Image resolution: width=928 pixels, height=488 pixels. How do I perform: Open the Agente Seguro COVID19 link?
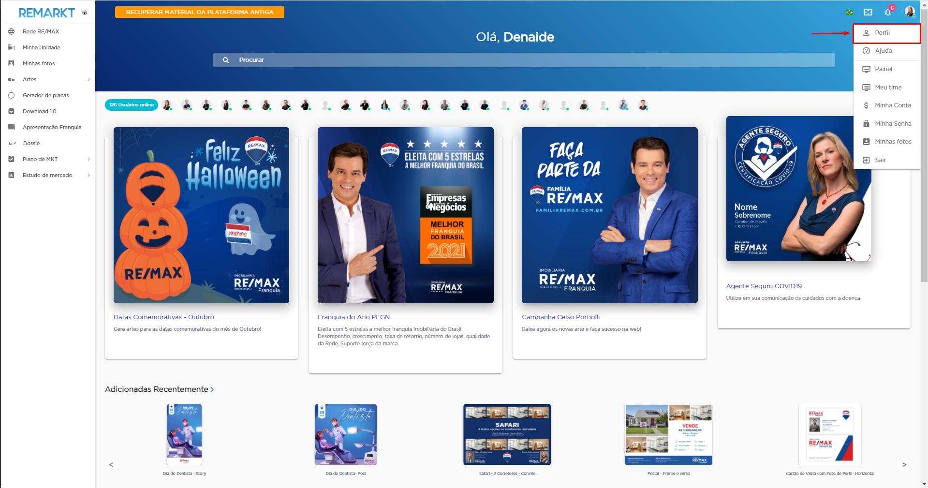tap(764, 286)
